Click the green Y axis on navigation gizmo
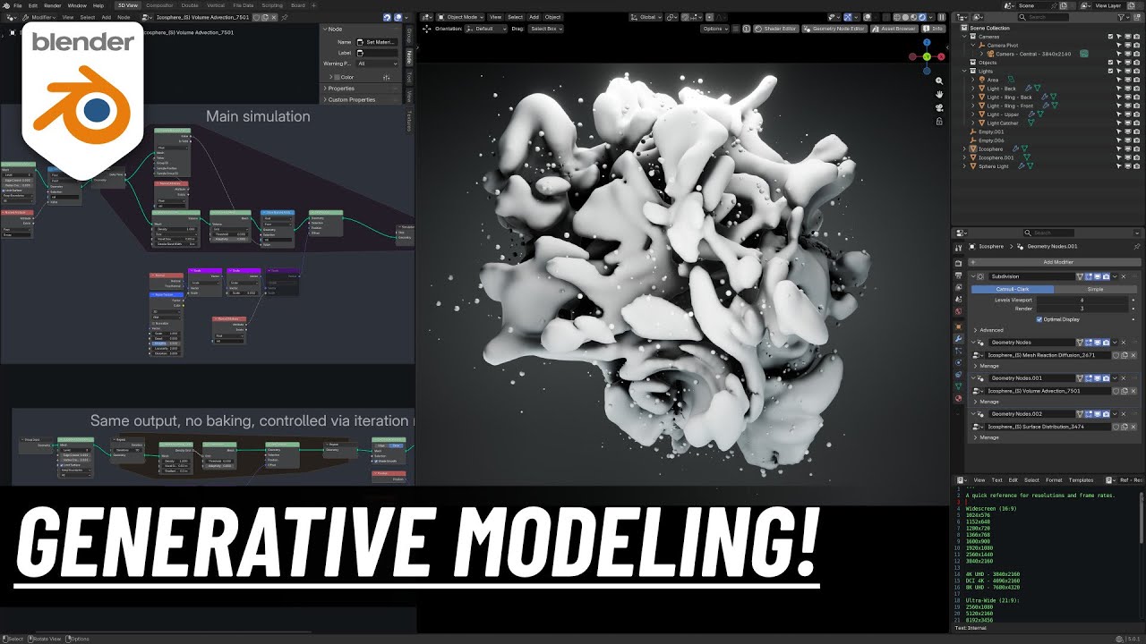 point(927,56)
